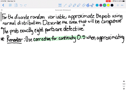Select the eraser tool
The width and height of the screenshot is (126, 94).
coord(84,5)
